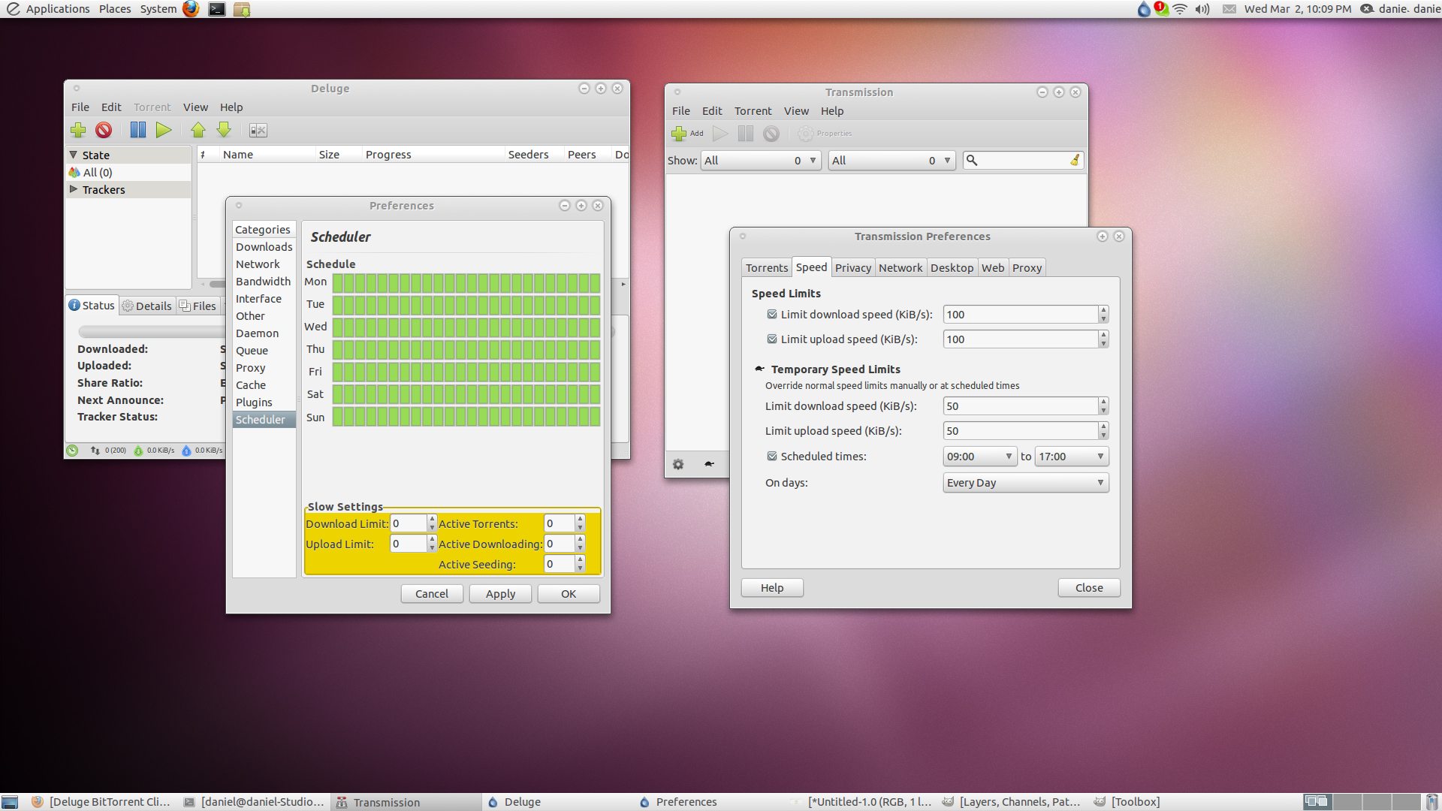1442x811 pixels.
Task: Click Transmission Add torrent icon
Action: pyautogui.click(x=687, y=134)
